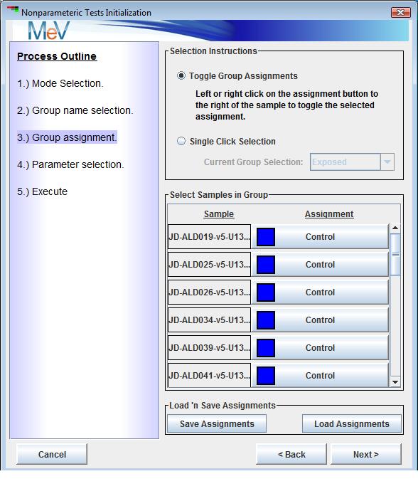418x501 pixels.
Task: Click blue color swatch for JD-ALD041
Action: (x=266, y=376)
